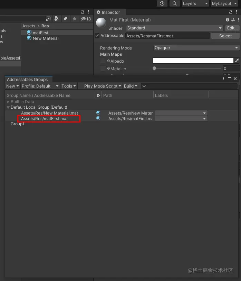Open the Rendering Mode Opaque dropdown
This screenshot has height=281, width=241.
point(196,48)
